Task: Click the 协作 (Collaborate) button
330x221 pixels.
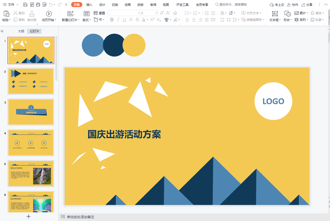Action: [293, 5]
